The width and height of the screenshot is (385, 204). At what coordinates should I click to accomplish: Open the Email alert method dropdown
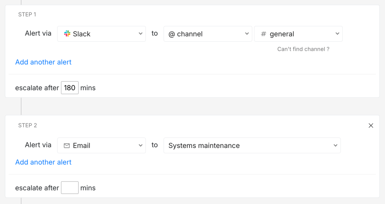(102, 145)
